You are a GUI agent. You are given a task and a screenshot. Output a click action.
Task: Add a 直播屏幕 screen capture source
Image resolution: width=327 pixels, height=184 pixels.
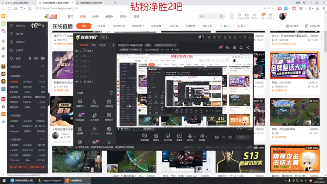tap(145, 137)
